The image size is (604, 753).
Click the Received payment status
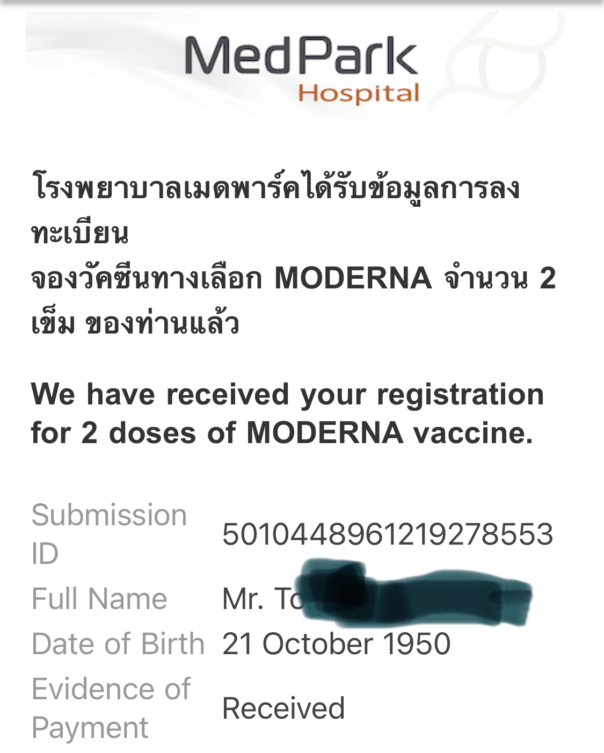coord(283,708)
